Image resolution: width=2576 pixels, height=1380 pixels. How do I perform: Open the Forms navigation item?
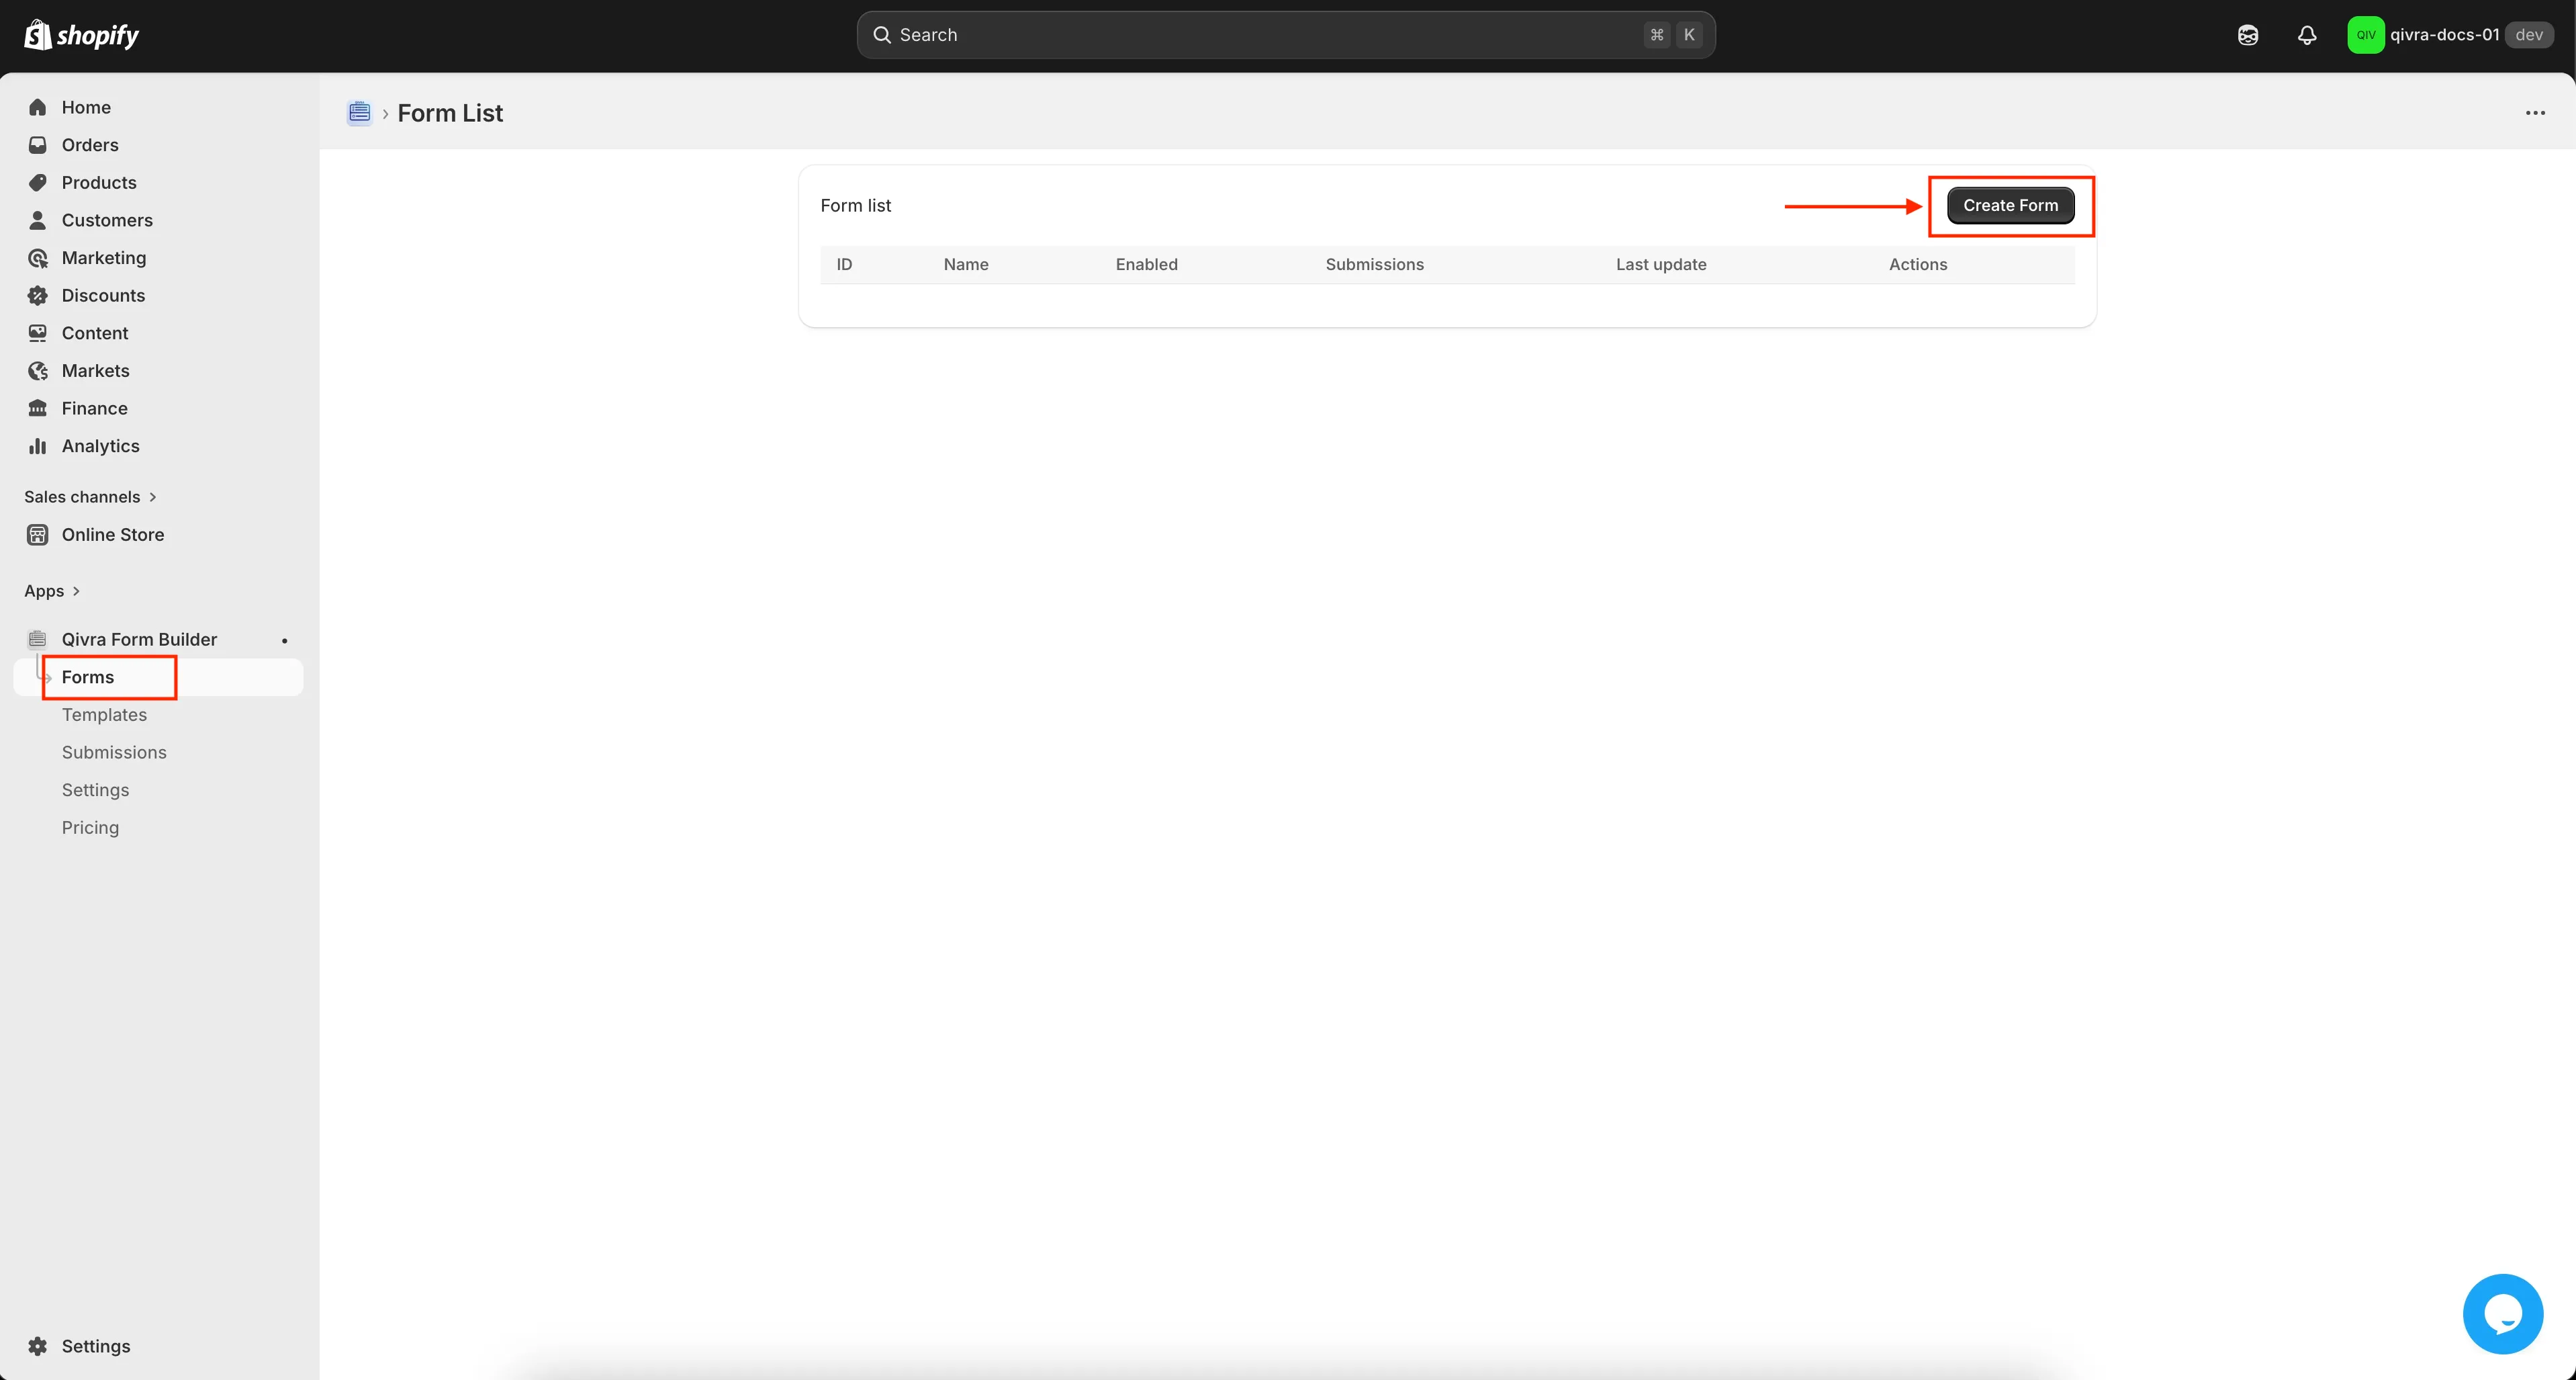point(88,677)
